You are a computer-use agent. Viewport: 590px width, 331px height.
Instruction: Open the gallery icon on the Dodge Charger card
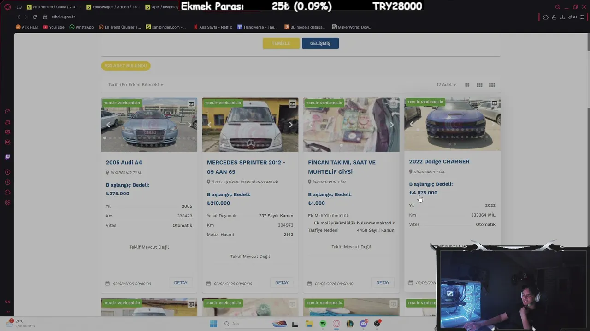495,103
